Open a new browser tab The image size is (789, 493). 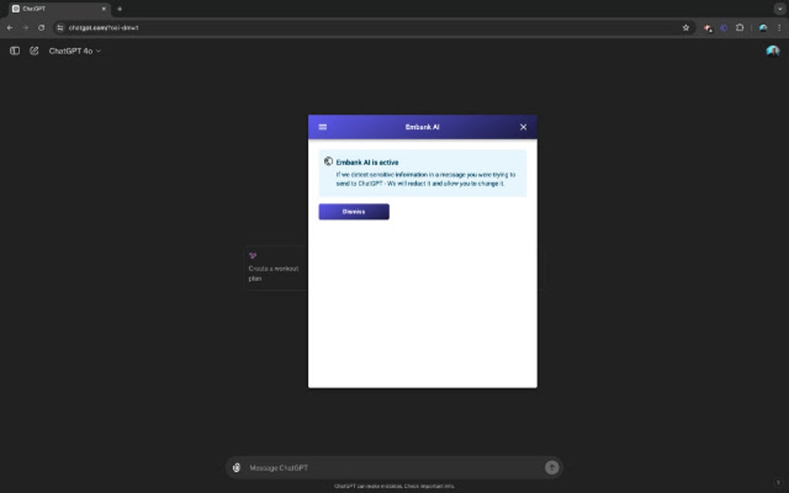pos(118,8)
